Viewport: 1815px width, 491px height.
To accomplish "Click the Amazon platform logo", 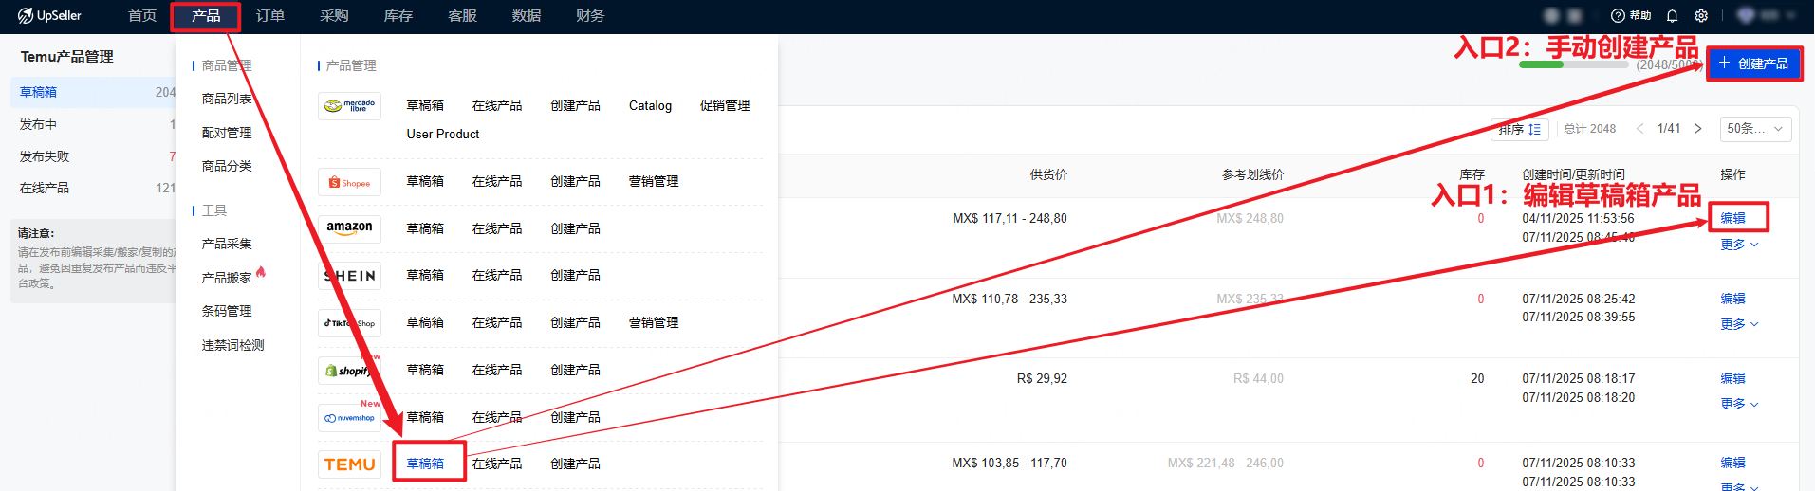I will coord(349,228).
